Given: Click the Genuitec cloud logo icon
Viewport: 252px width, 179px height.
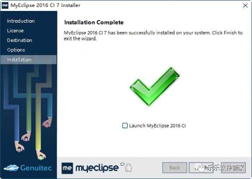Looking at the screenshot, I should pos(11,168).
